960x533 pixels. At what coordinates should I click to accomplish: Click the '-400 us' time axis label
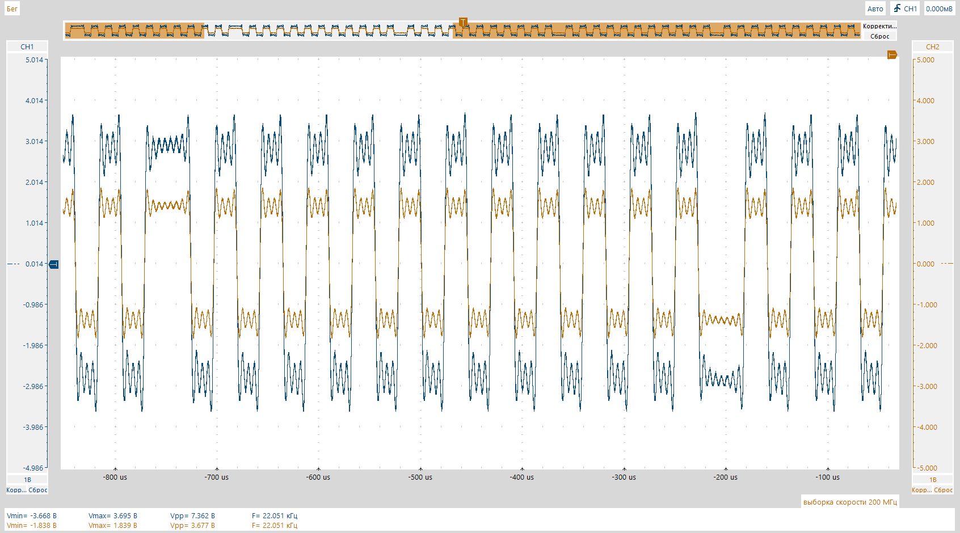[x=522, y=477]
